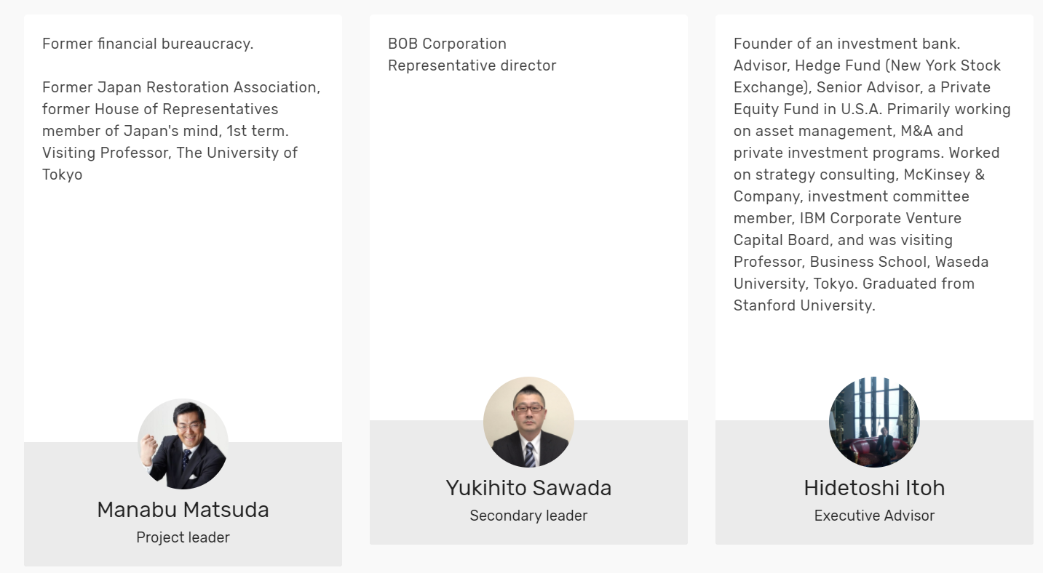The width and height of the screenshot is (1043, 573).
Task: Select the name Manabu Matsuda
Action: click(183, 510)
